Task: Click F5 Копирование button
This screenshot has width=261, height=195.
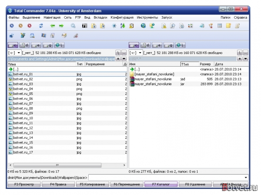Action: (x=92, y=185)
